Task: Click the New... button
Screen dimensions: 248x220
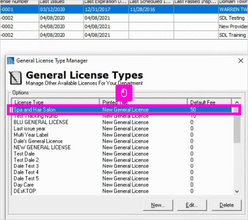Action: [158, 205]
